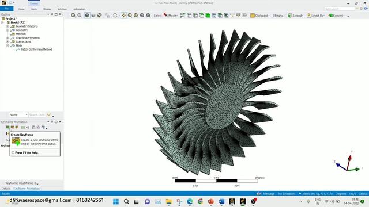Pin the Keyframe Animation panel
The image size is (369, 207).
tap(52, 122)
